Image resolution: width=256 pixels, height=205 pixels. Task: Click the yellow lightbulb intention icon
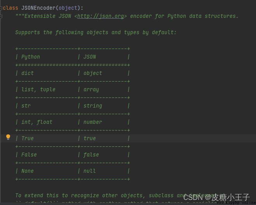point(8,137)
